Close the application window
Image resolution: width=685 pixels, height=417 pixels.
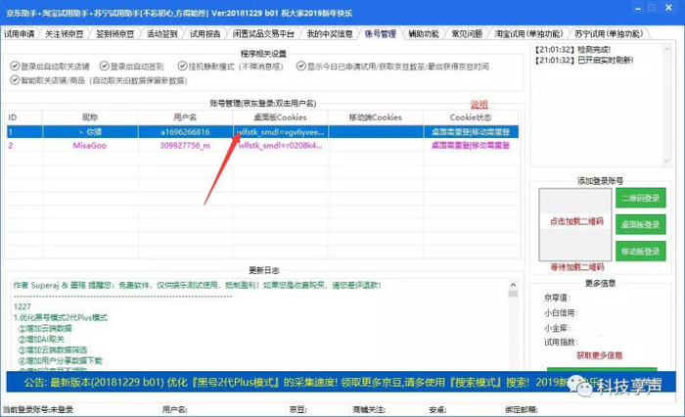[668, 8]
